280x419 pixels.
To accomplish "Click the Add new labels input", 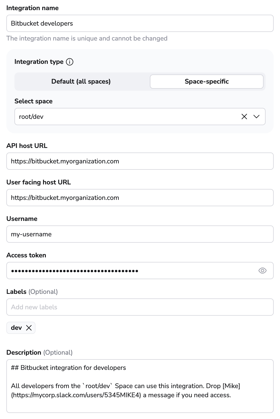I will [140, 307].
